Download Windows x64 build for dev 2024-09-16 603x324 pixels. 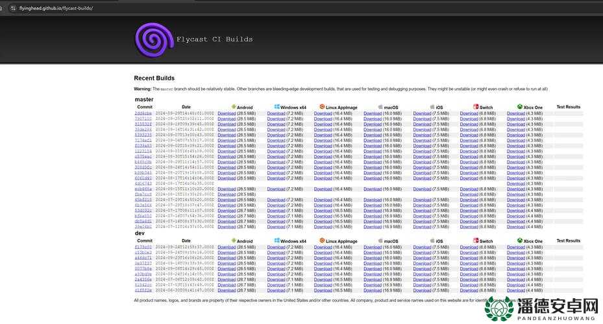point(276,263)
